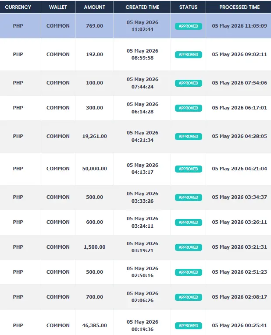Sort by the AMOUNT column header
The width and height of the screenshot is (271, 335).
(x=95, y=7)
